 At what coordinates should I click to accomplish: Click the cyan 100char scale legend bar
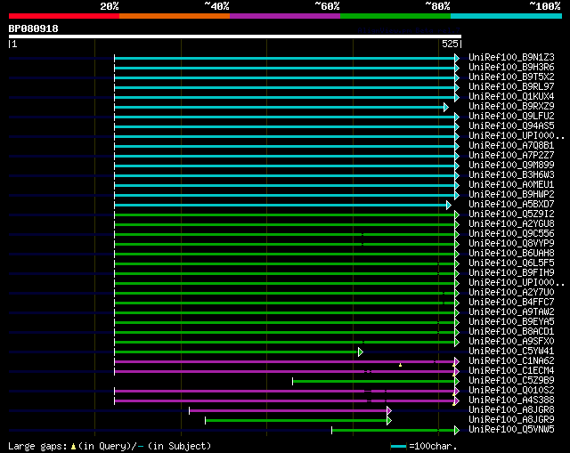398,447
